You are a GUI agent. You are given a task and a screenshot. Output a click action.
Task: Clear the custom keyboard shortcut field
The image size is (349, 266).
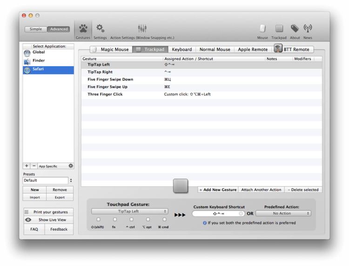(241, 214)
